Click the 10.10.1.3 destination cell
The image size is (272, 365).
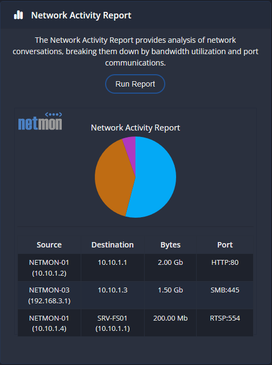(x=113, y=295)
